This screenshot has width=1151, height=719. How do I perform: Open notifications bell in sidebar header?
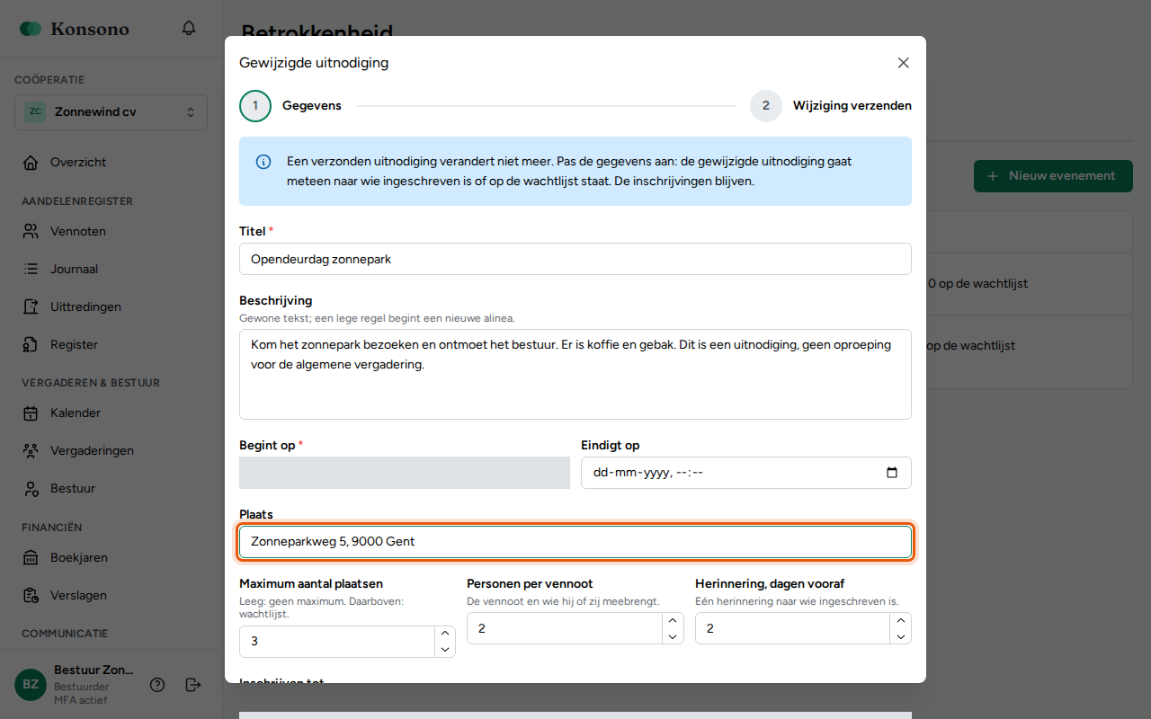click(x=189, y=28)
